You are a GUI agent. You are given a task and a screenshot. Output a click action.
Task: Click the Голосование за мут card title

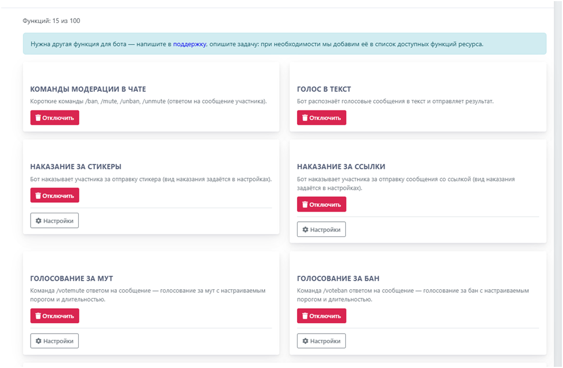point(71,278)
